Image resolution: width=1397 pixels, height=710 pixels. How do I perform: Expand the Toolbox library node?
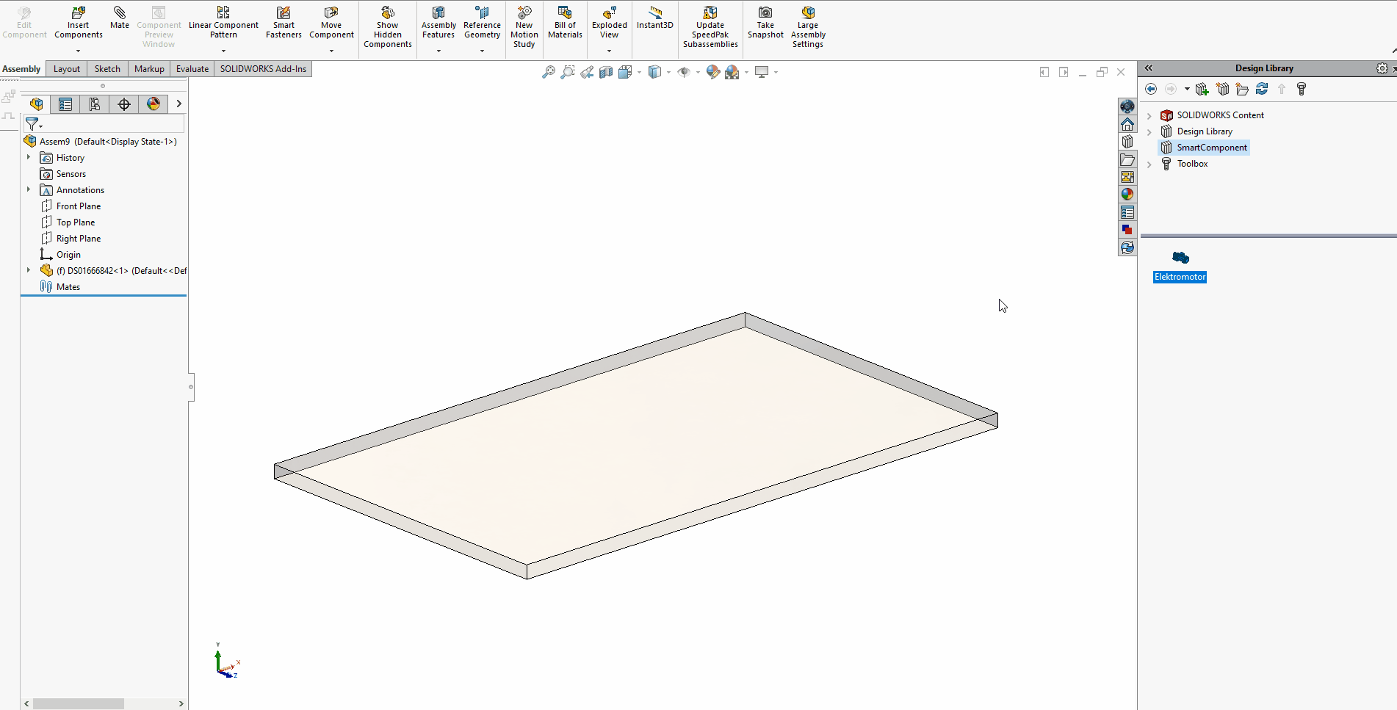click(x=1149, y=164)
